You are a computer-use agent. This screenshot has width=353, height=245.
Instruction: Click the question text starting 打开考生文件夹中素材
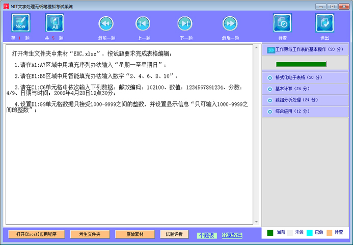(92, 54)
